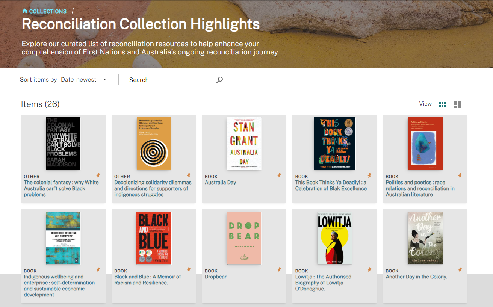Click into the Search input field
The image size is (493, 307).
click(172, 80)
